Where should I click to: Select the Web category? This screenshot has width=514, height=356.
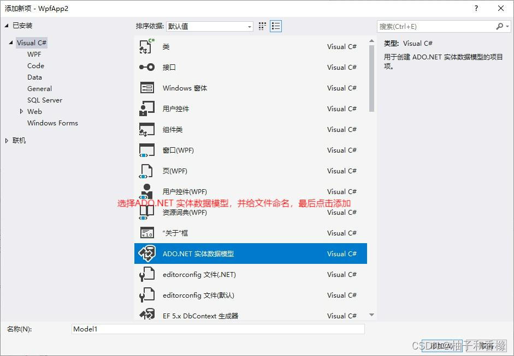[x=34, y=112]
